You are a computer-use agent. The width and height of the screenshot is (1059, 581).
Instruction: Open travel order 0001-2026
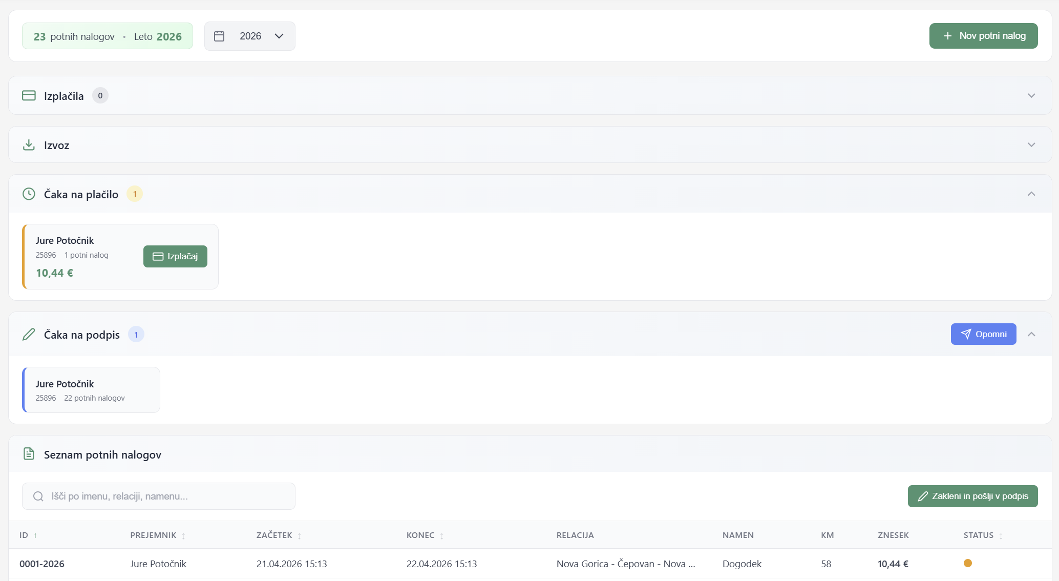pos(42,564)
